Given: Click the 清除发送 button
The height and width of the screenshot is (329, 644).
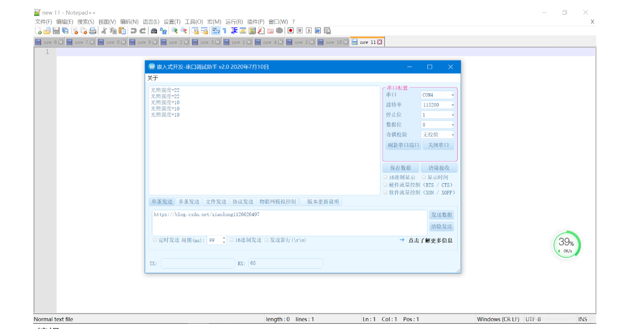Looking at the screenshot, I should pyautogui.click(x=442, y=227).
